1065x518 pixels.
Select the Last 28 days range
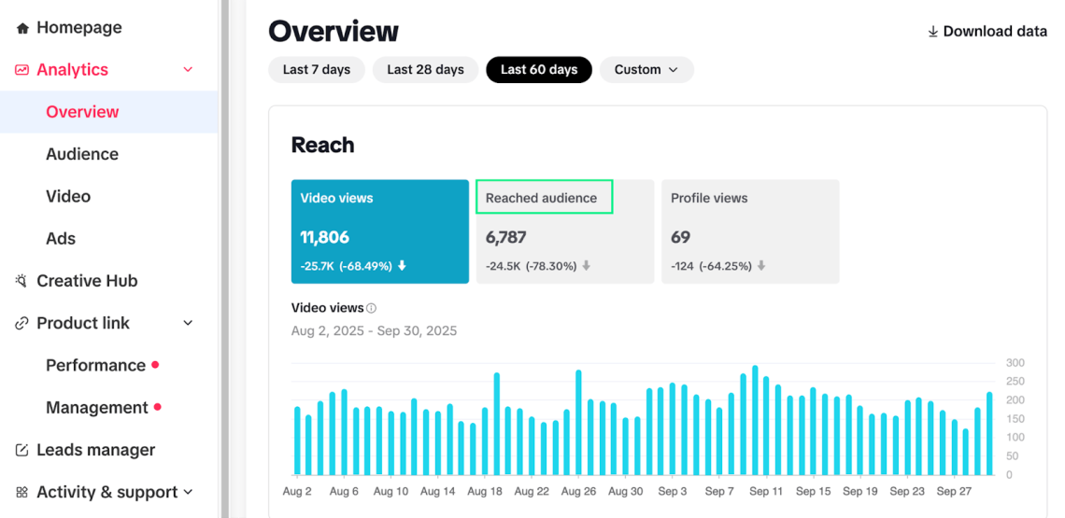click(x=425, y=70)
